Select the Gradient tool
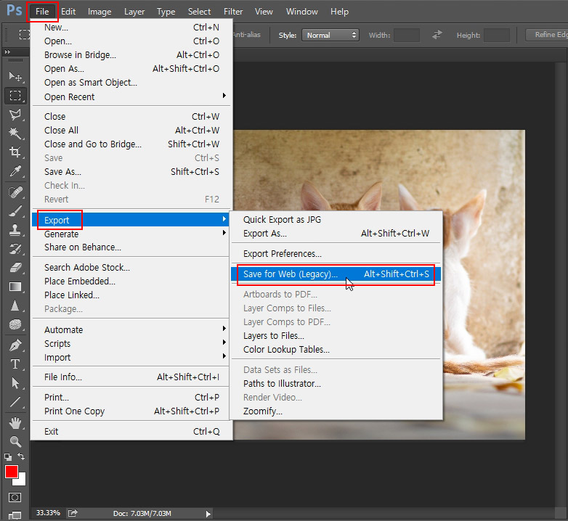The image size is (568, 521). click(x=15, y=287)
